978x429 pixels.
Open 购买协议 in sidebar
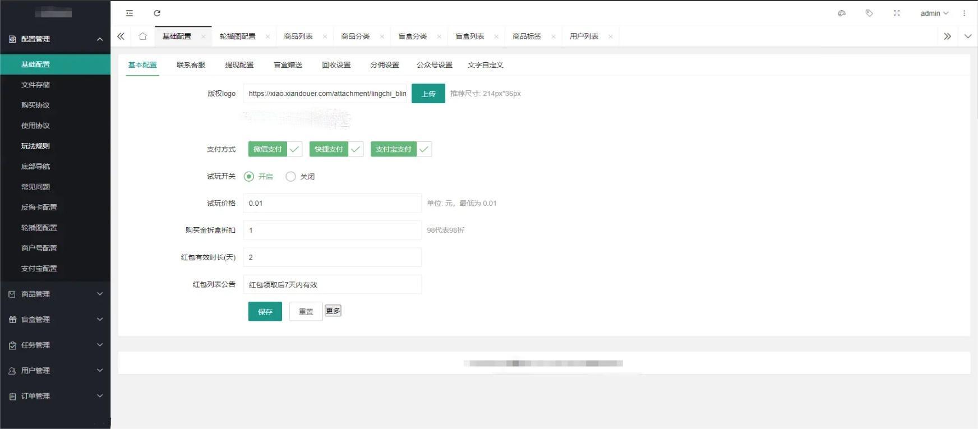[36, 105]
